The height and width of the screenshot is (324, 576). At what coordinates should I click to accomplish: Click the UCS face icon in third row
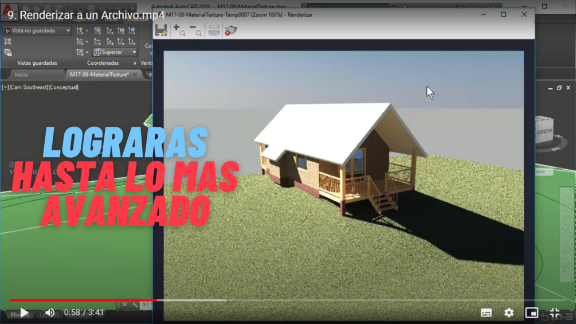pos(80,52)
